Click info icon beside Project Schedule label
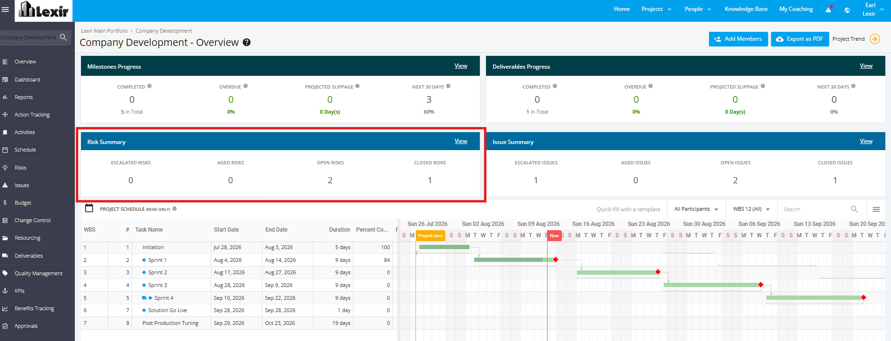The image size is (891, 341). [x=174, y=208]
